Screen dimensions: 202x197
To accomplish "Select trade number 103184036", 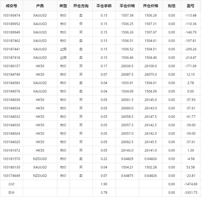I will click(x=11, y=100).
